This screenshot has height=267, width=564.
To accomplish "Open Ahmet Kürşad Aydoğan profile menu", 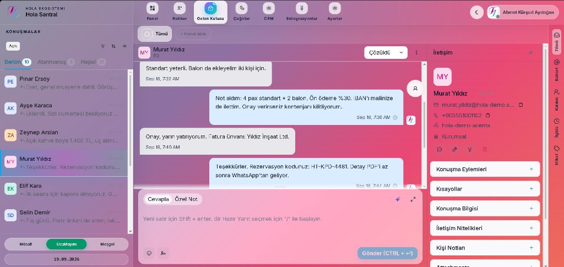I will [x=523, y=12].
